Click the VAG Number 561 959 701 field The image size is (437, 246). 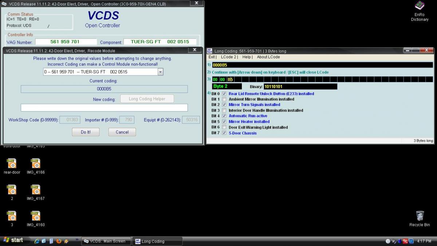[66, 42]
